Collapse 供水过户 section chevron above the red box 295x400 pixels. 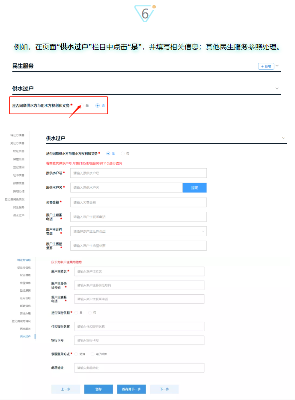pos(277,88)
